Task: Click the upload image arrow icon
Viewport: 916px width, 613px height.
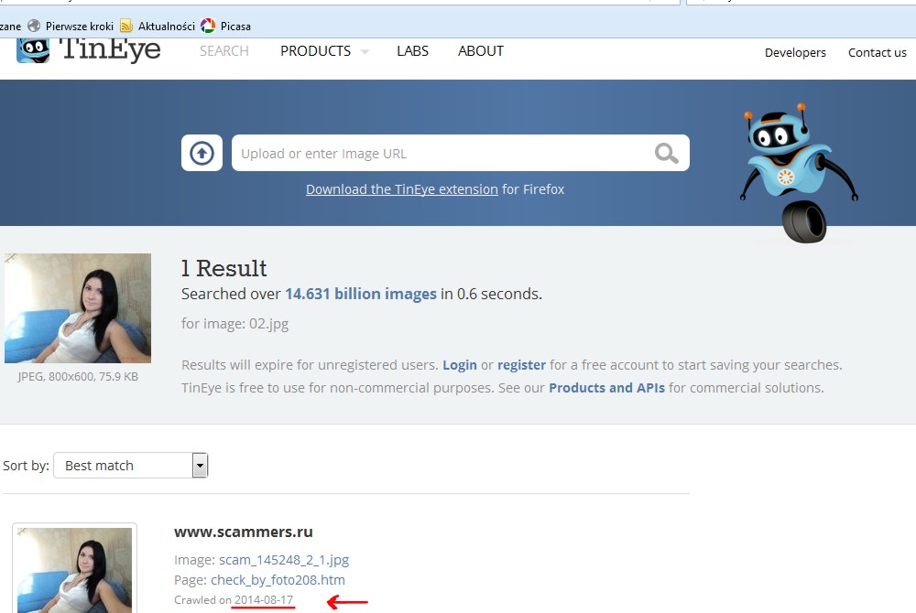Action: click(x=202, y=154)
